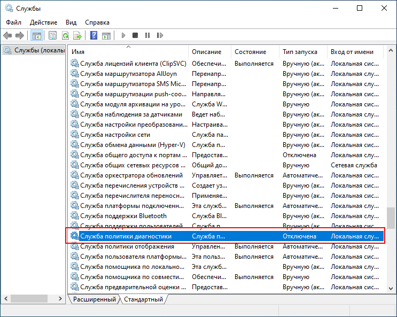Click Отключена startup type of Служба политики диагностики
The height and width of the screenshot is (317, 397).
(x=299, y=236)
